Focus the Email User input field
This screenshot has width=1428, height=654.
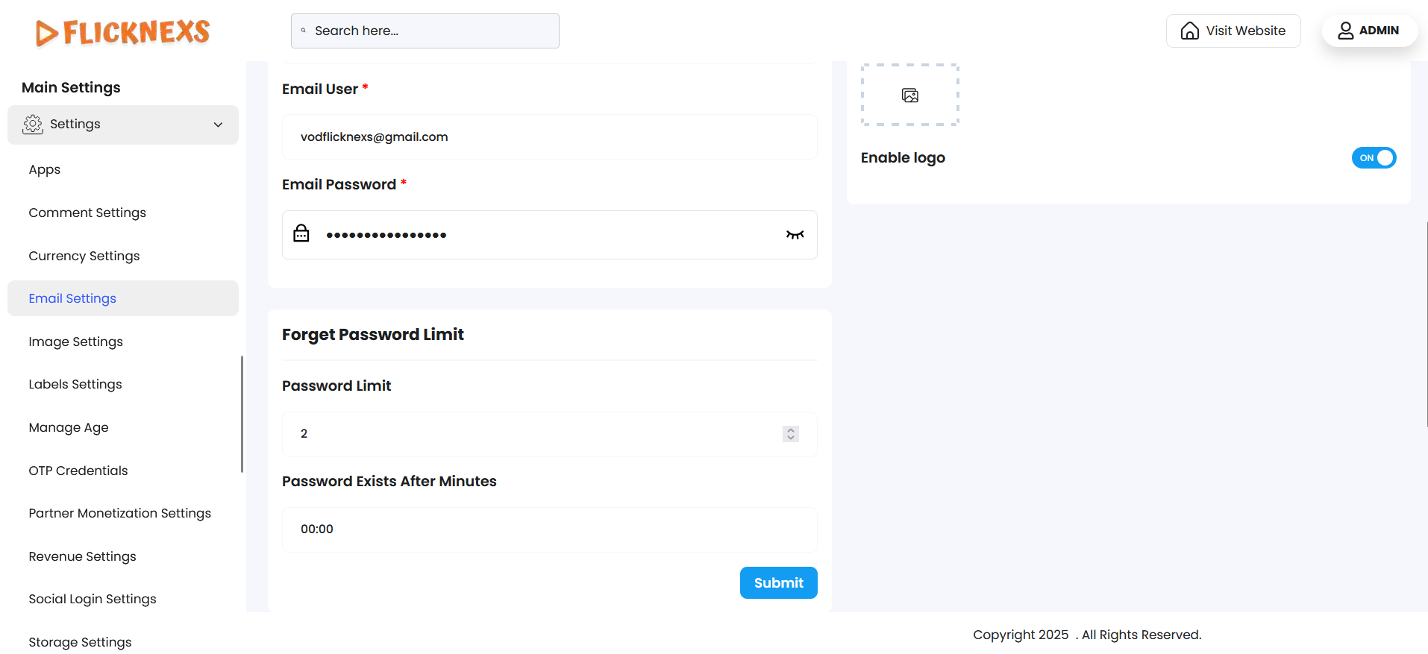coord(549,137)
